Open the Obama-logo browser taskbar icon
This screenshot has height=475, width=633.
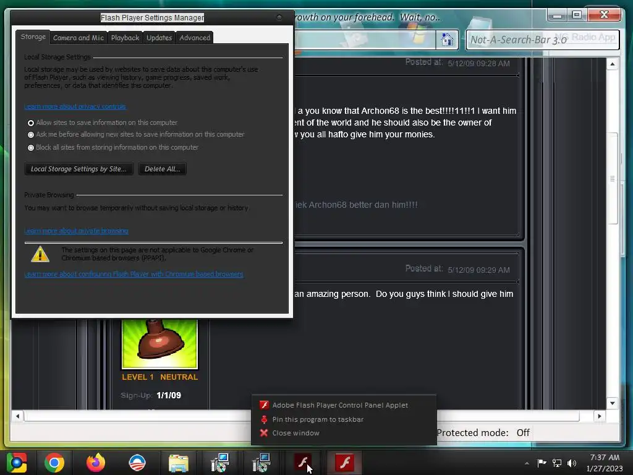[x=137, y=463]
